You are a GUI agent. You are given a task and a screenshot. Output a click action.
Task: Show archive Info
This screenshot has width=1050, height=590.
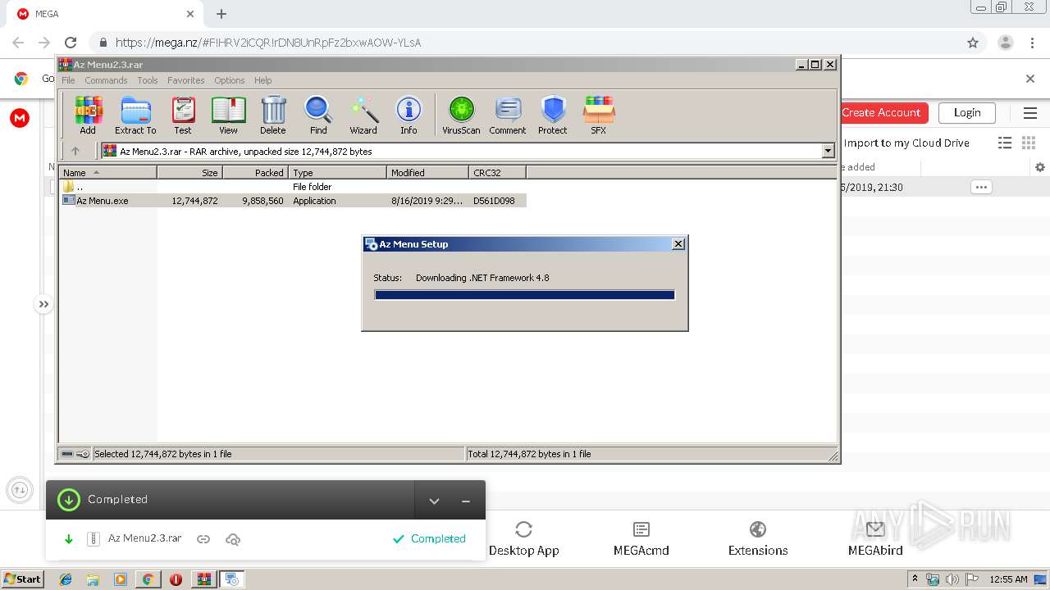click(409, 115)
